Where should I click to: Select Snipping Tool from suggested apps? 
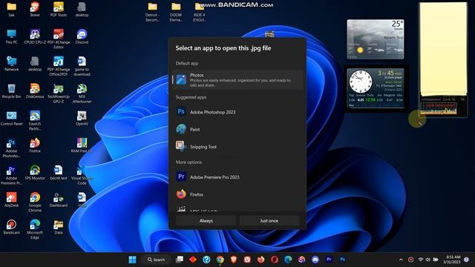(237, 147)
